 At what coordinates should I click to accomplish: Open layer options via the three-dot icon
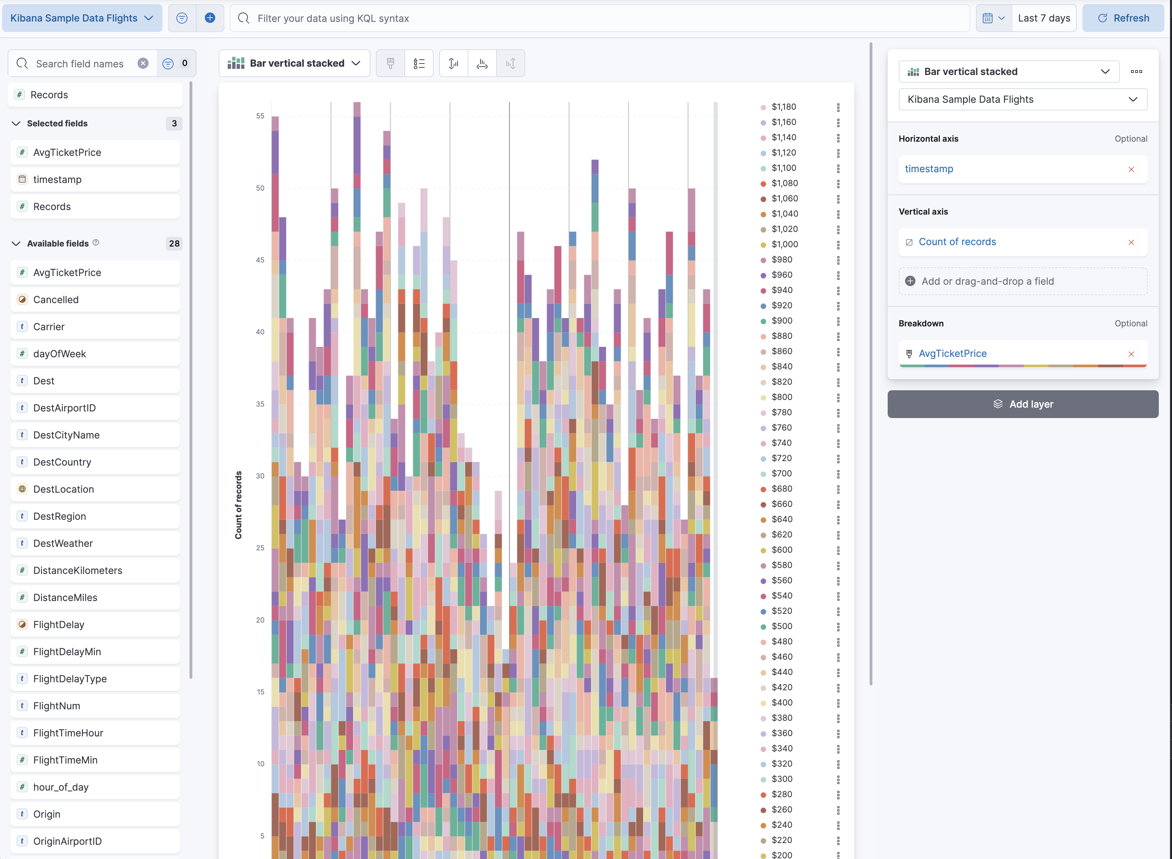coord(1137,71)
